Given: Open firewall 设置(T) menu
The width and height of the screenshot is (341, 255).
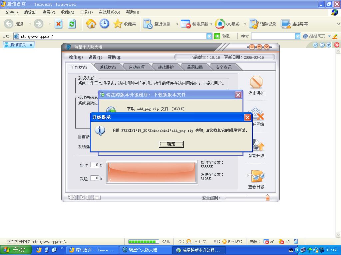Looking at the screenshot, I should (x=95, y=57).
